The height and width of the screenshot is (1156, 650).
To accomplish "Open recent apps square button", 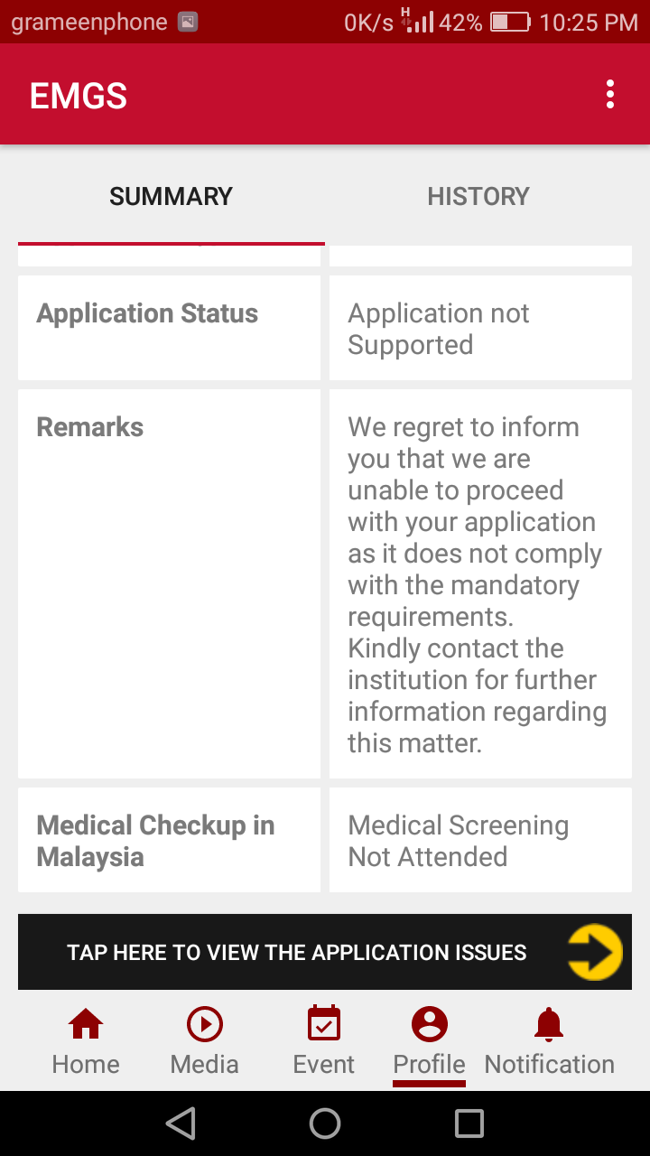I will (x=469, y=1123).
